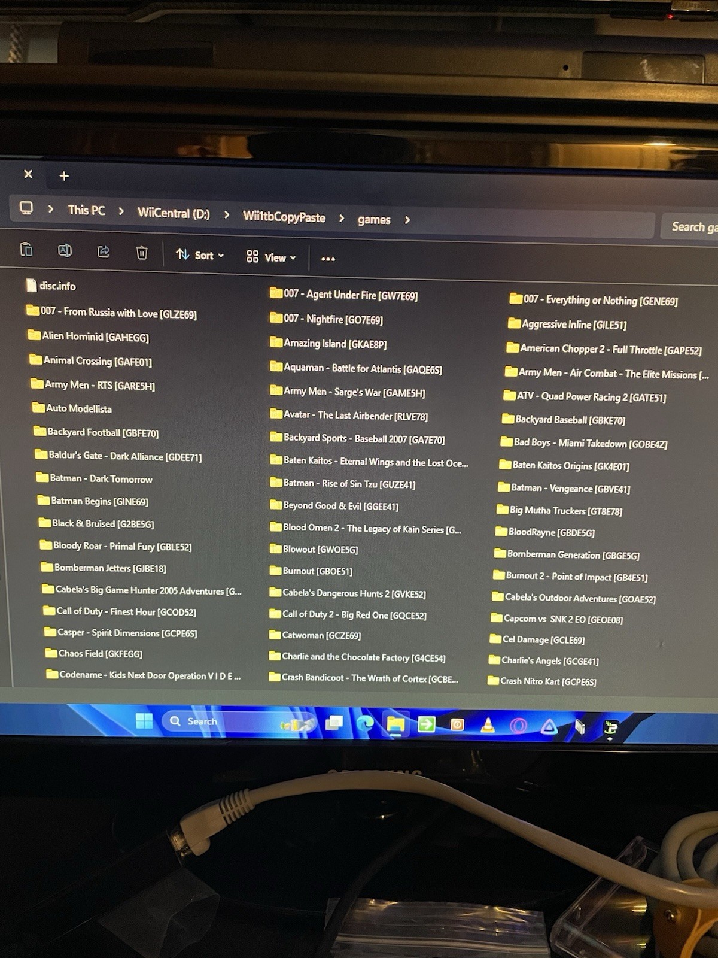Select This PC in the breadcrumb
Viewport: 718px width, 958px height.
86,210
